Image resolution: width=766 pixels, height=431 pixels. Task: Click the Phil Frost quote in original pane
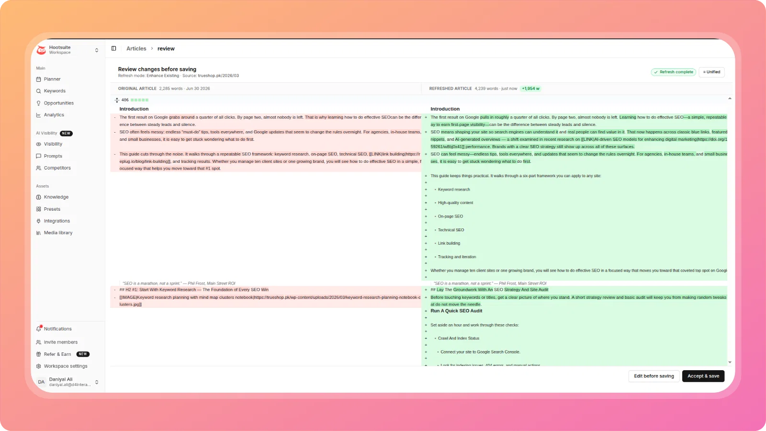tap(179, 284)
